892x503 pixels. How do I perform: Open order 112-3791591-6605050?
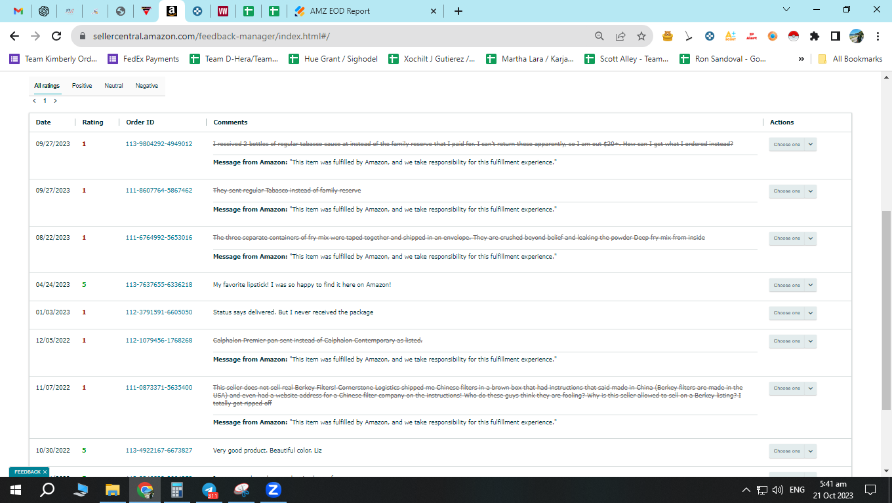pyautogui.click(x=159, y=312)
